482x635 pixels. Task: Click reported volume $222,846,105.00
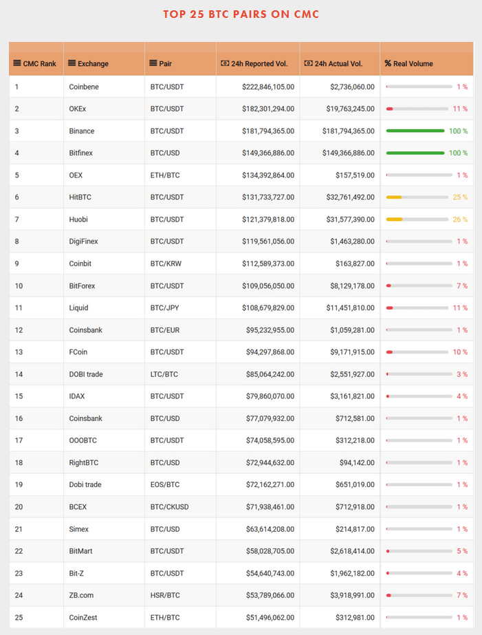(268, 87)
